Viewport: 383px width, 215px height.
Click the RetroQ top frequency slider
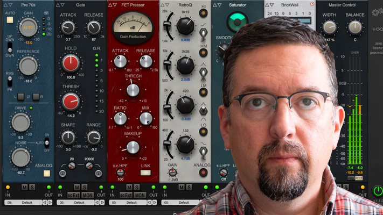[x=166, y=25]
